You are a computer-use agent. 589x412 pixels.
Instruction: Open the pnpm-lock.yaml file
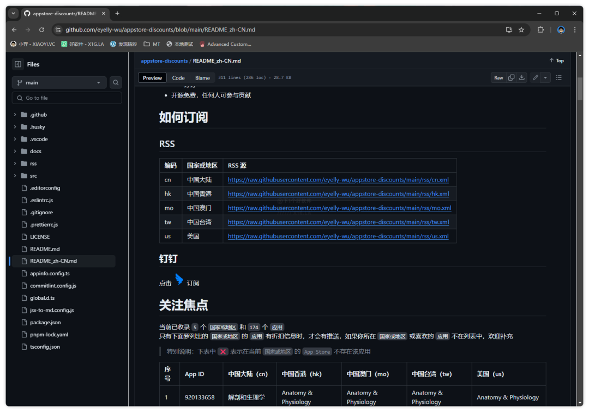click(49, 334)
